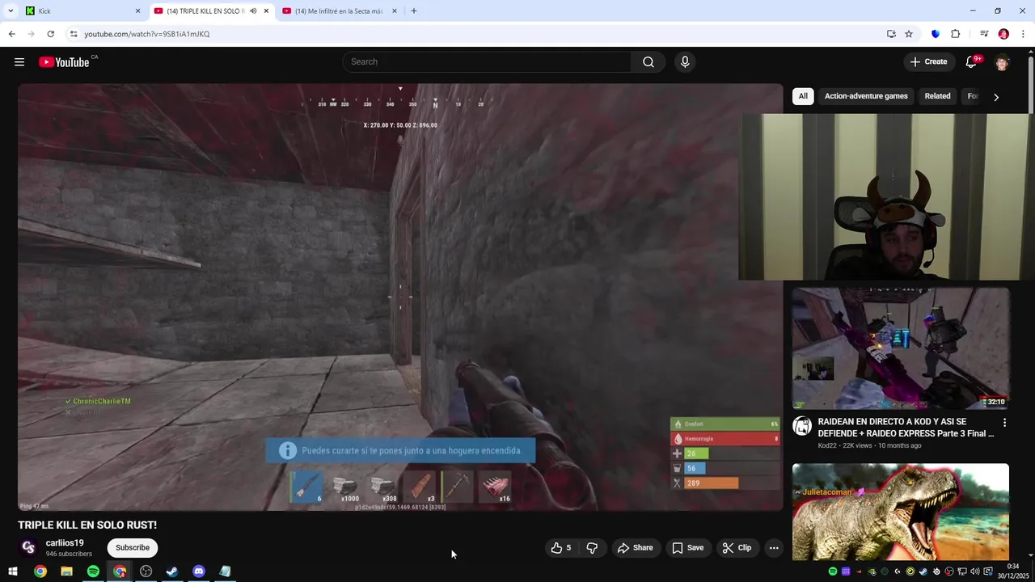
Task: Reload the current page
Action: pos(50,34)
